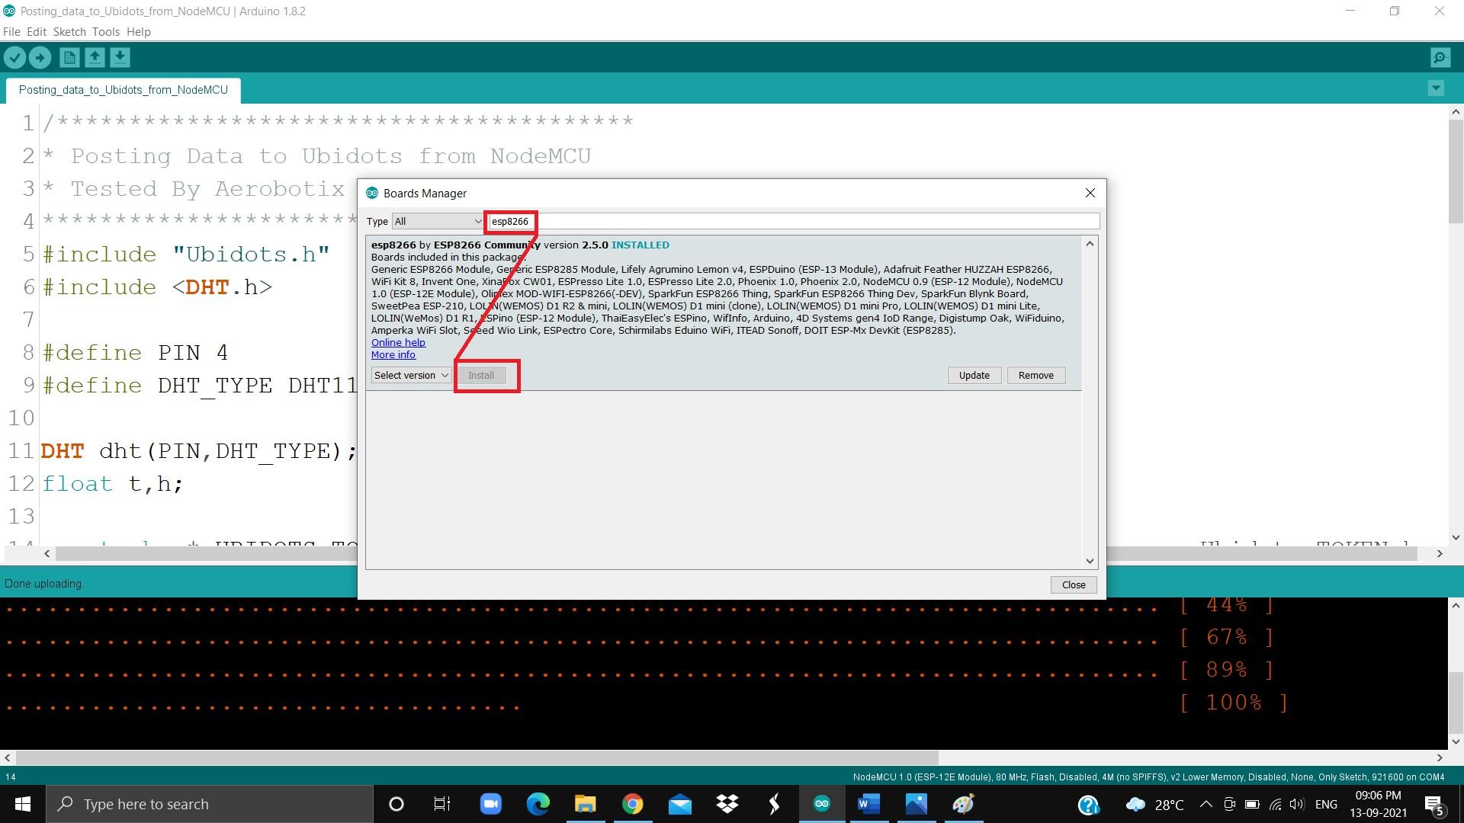Click the console horizontal scrollbar thumb
The width and height of the screenshot is (1464, 823).
(x=477, y=758)
